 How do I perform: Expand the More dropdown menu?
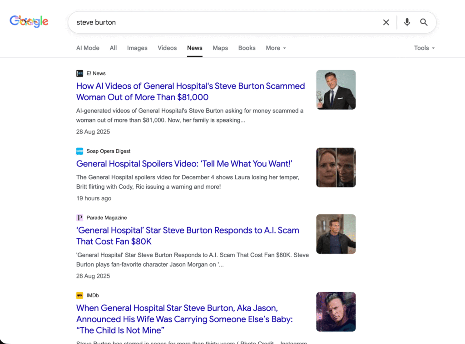pos(276,48)
